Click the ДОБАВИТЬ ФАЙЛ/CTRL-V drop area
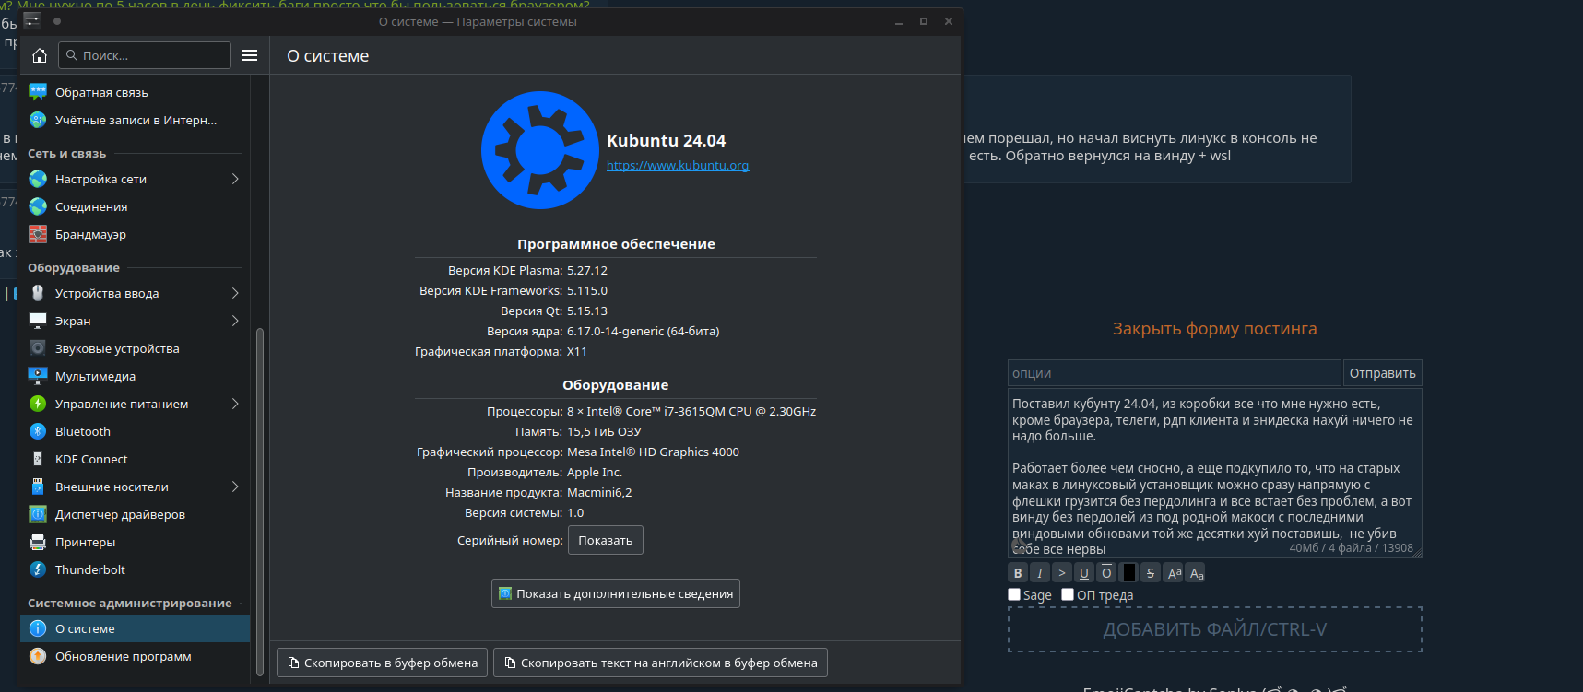The image size is (1583, 692). (1215, 629)
